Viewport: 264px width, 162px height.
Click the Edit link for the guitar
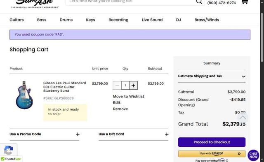click(117, 102)
